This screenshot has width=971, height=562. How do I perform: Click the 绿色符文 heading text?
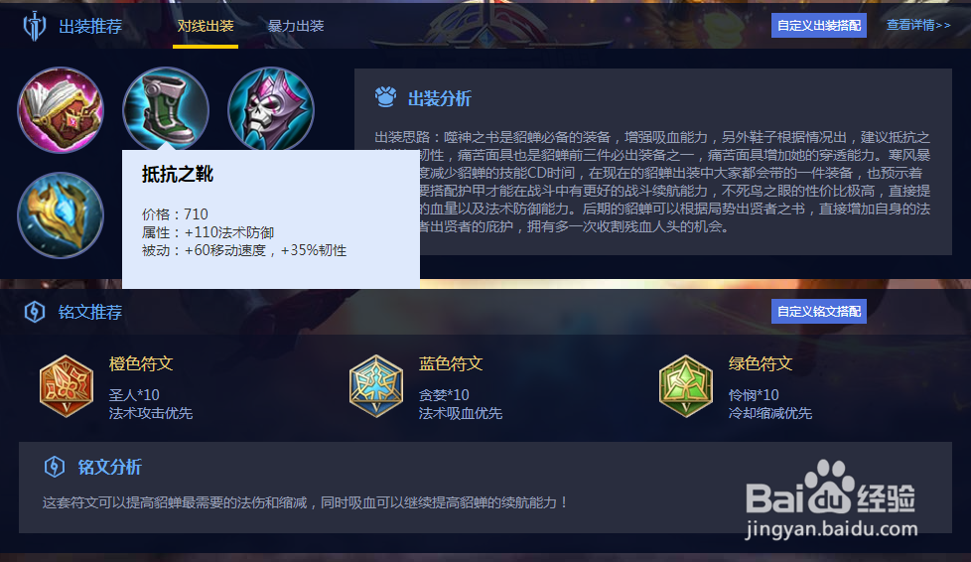tap(760, 363)
